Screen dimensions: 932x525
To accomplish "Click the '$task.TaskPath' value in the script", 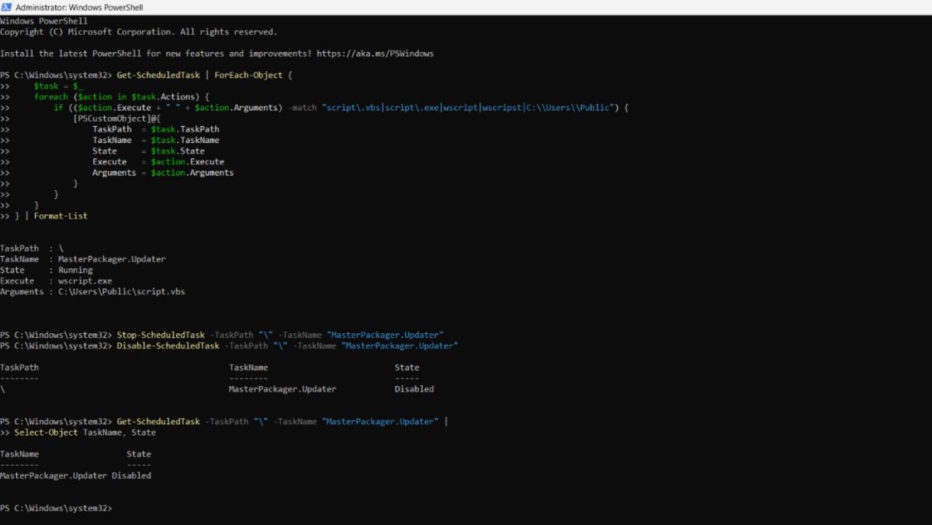I will pyautogui.click(x=185, y=130).
